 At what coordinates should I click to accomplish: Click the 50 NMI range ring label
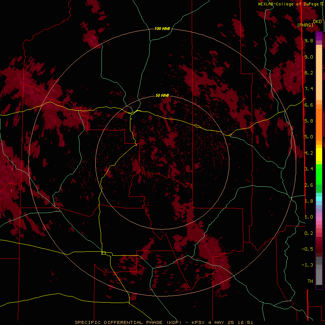tap(162, 95)
